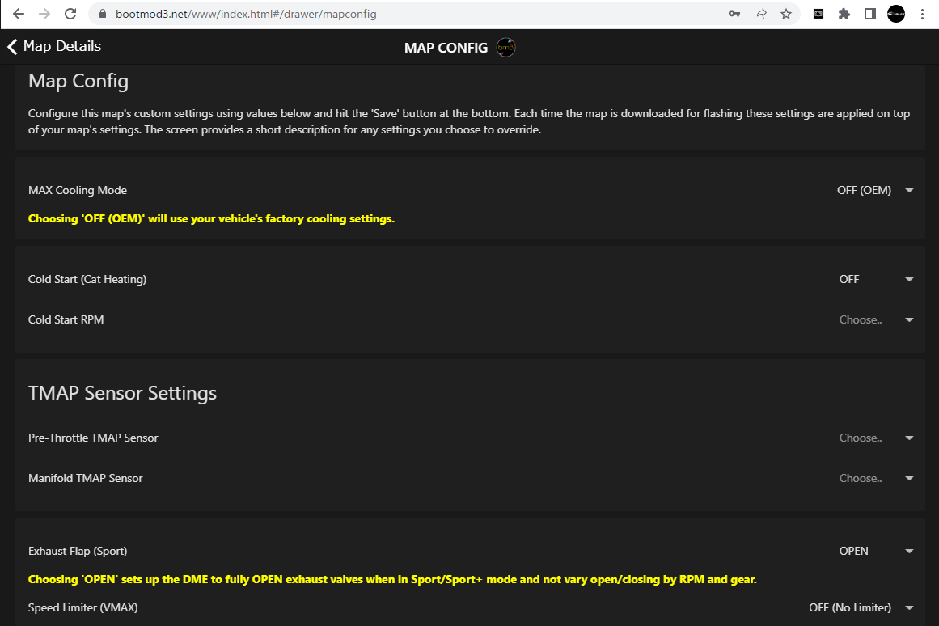Screen dimensions: 939x626
Task: Click the Exhaust Flap (Sport) label
Action: [78, 551]
